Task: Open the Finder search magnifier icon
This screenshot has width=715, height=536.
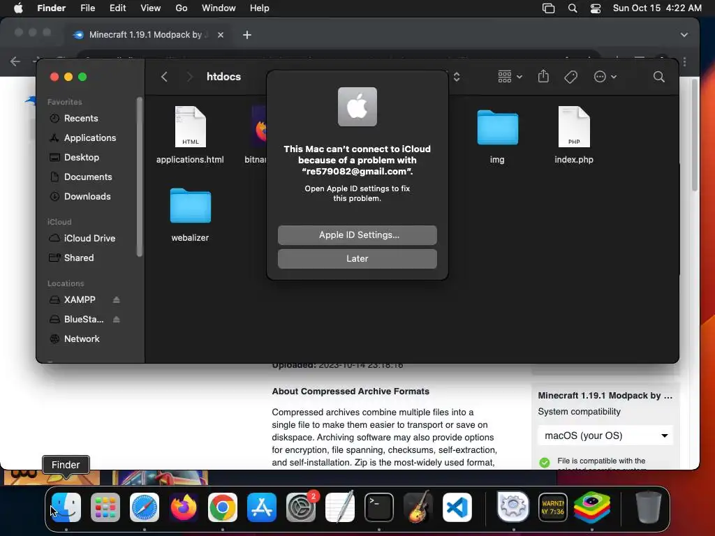Action: [x=658, y=77]
